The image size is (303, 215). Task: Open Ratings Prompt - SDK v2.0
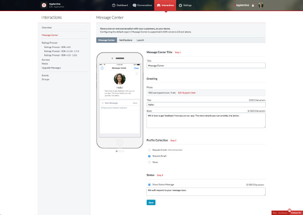click(x=57, y=47)
